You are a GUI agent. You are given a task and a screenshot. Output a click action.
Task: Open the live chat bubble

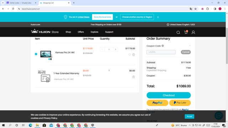218,116
